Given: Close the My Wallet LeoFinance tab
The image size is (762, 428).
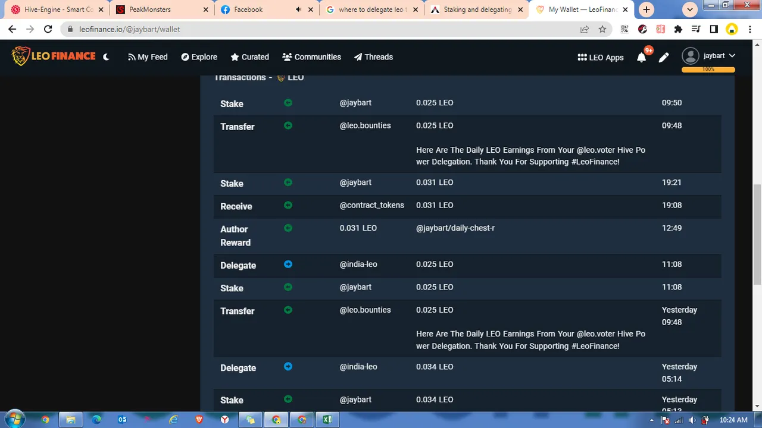Looking at the screenshot, I should 625,10.
